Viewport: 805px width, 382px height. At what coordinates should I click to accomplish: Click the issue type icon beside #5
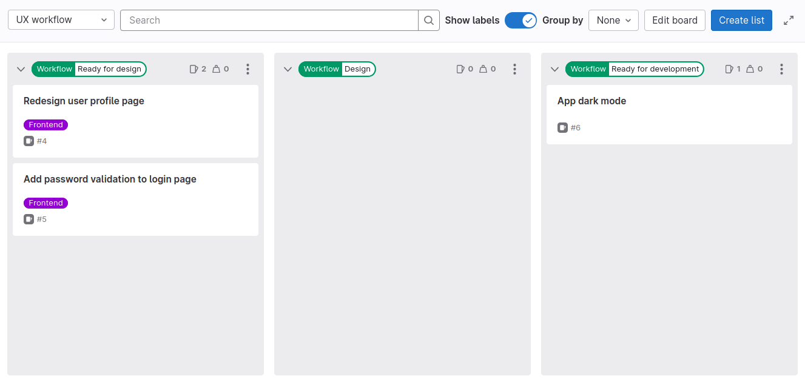[x=28, y=219]
